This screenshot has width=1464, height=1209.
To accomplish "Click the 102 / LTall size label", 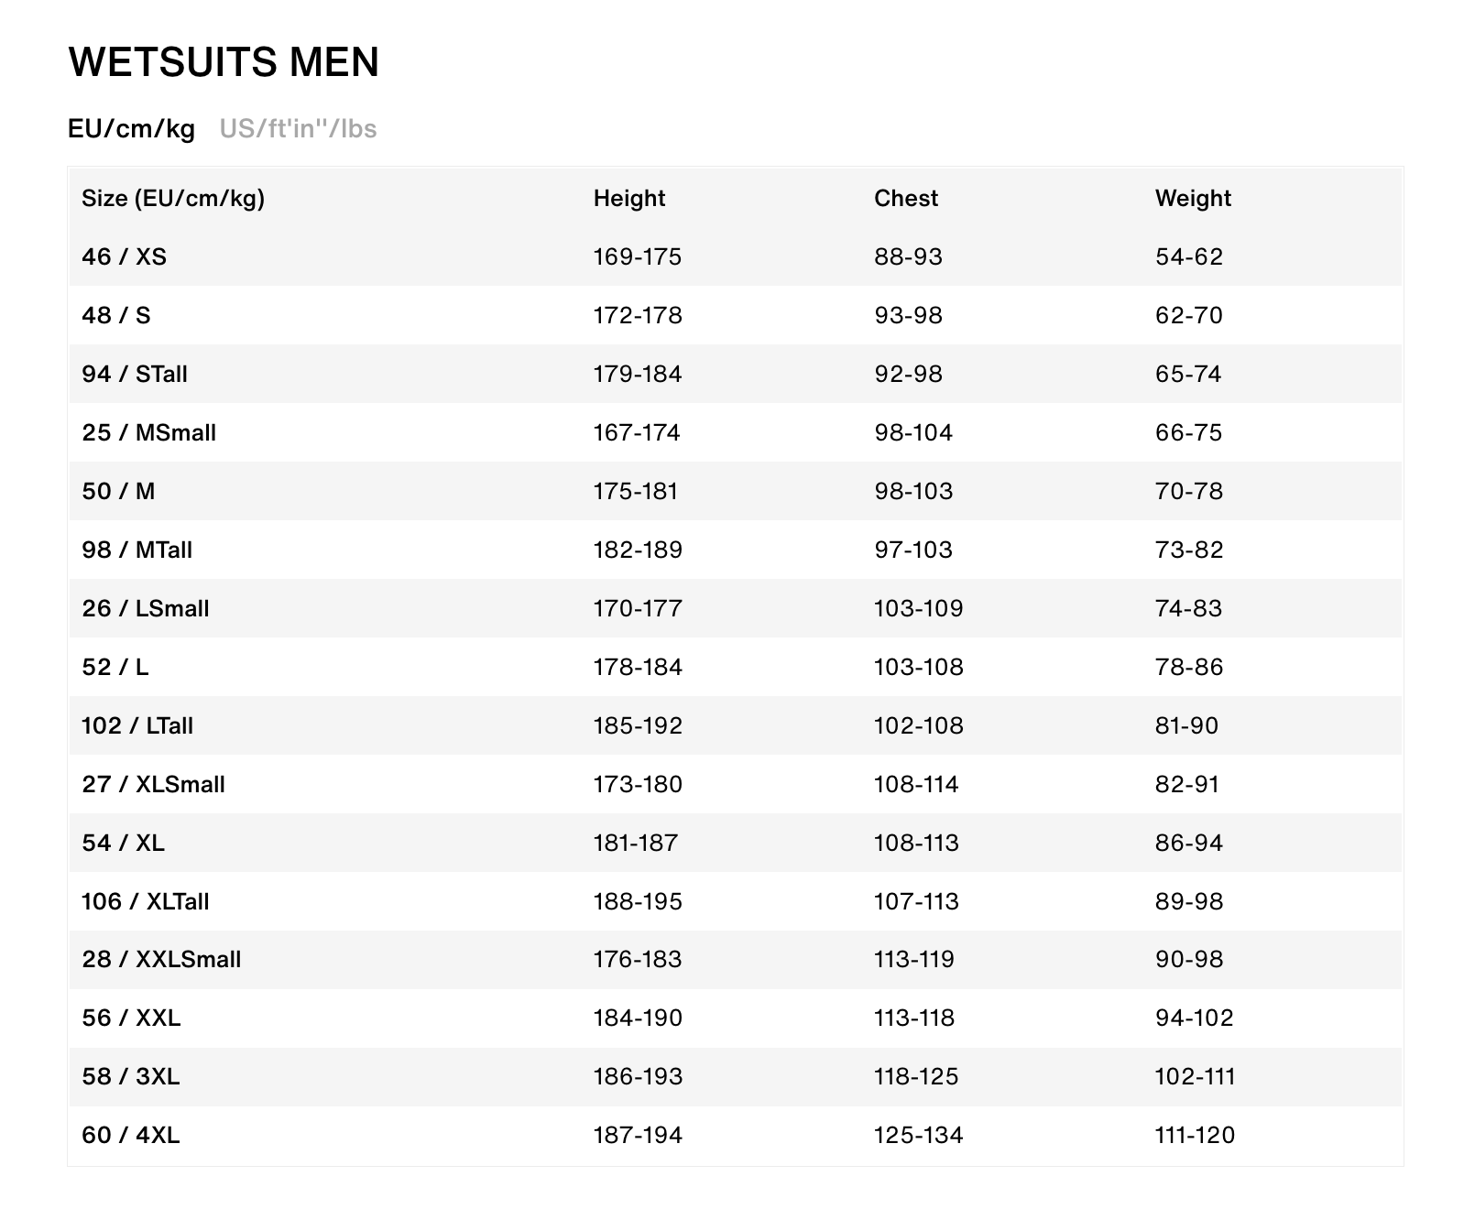I will [x=137, y=725].
